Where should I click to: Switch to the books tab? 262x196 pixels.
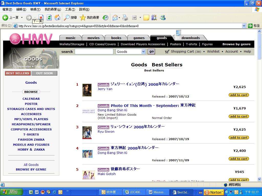click(x=116, y=38)
